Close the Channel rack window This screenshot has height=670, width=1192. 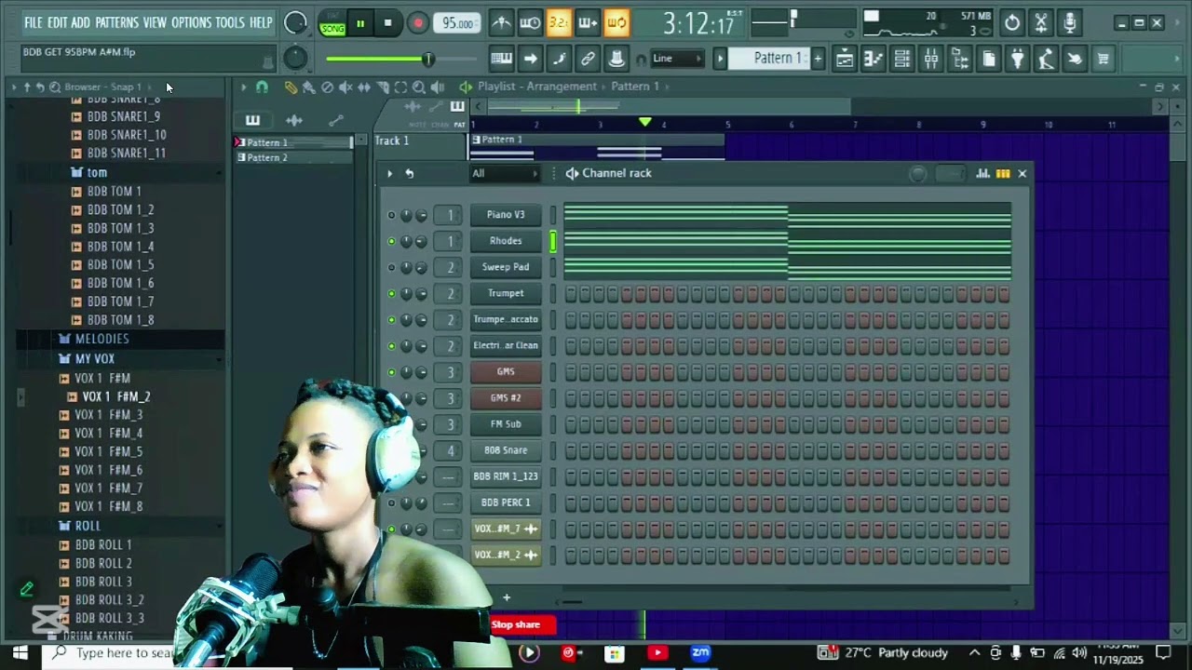(1022, 173)
